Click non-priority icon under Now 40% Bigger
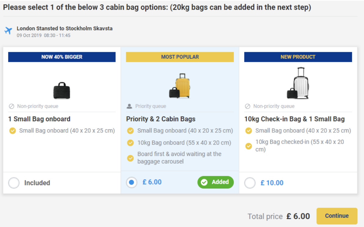 coord(12,106)
